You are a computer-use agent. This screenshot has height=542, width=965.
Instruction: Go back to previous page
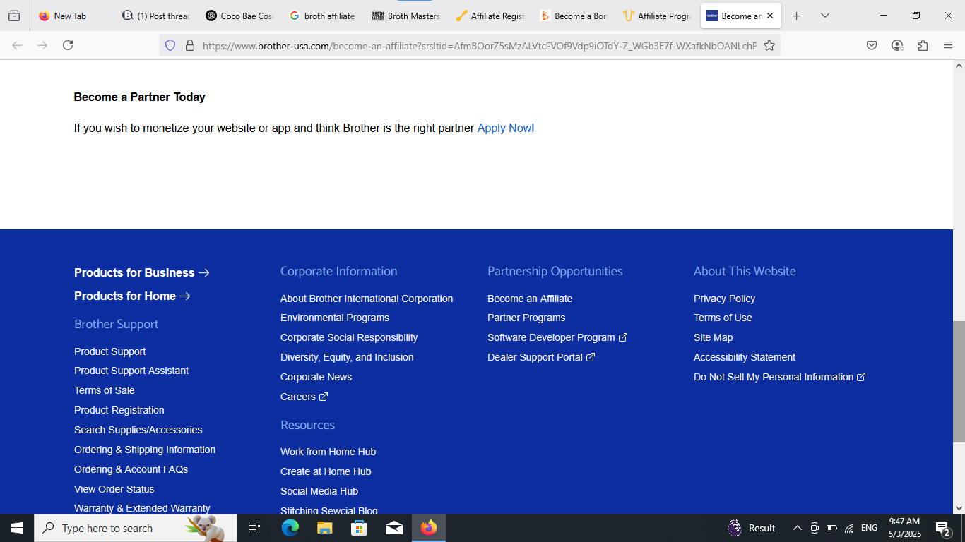point(17,45)
